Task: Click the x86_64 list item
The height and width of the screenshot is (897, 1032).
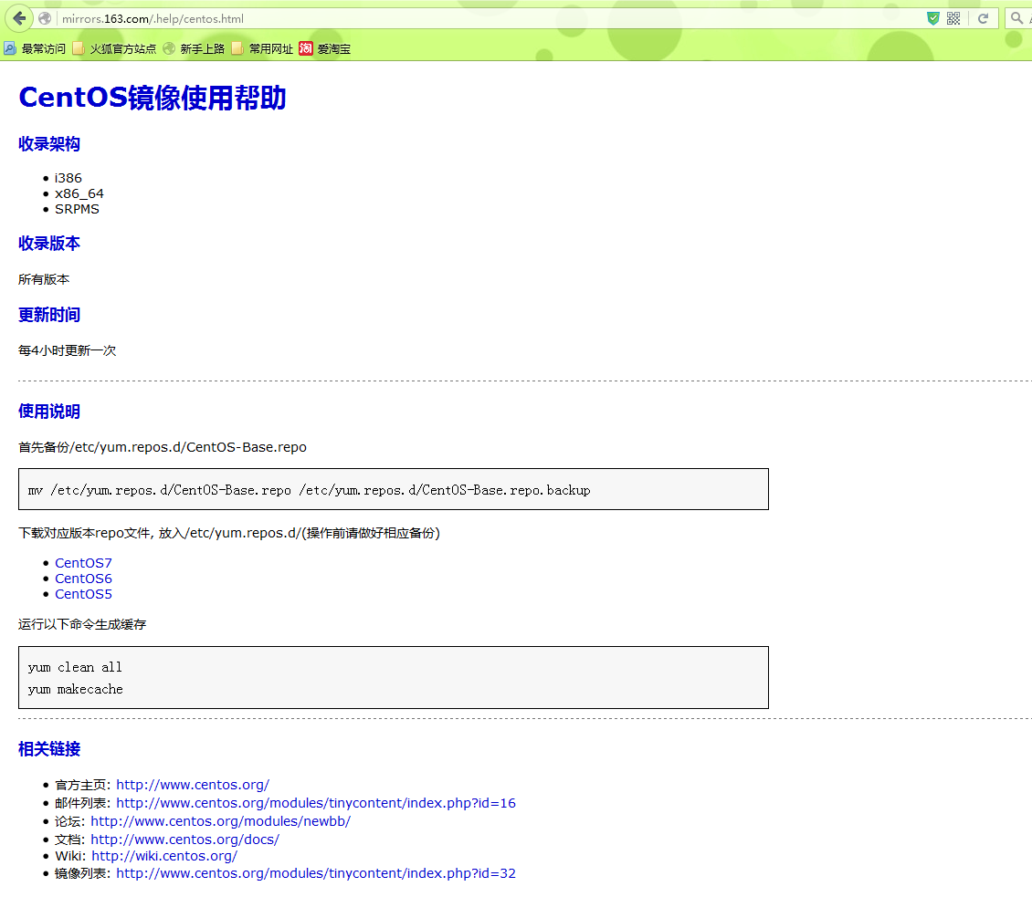Action: (x=79, y=193)
